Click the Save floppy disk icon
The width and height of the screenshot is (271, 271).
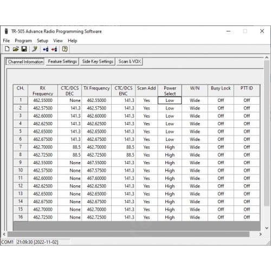tap(24, 49)
